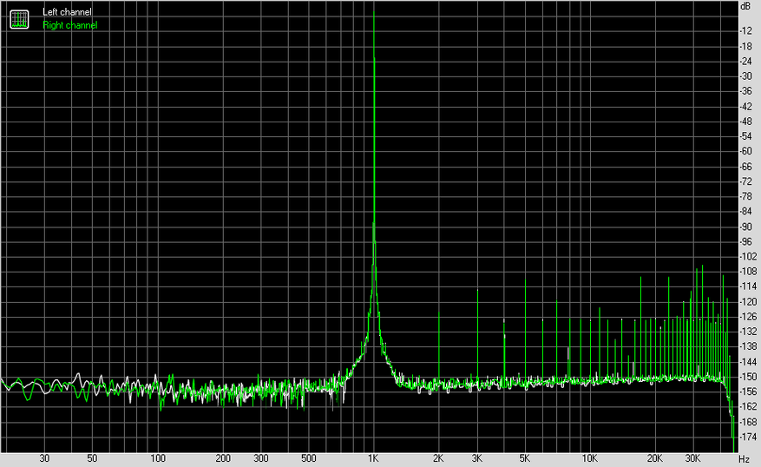
Task: Click the -174 dB axis label
Action: (747, 437)
